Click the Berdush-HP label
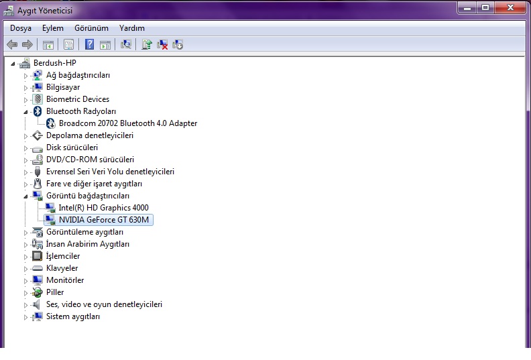 point(55,63)
